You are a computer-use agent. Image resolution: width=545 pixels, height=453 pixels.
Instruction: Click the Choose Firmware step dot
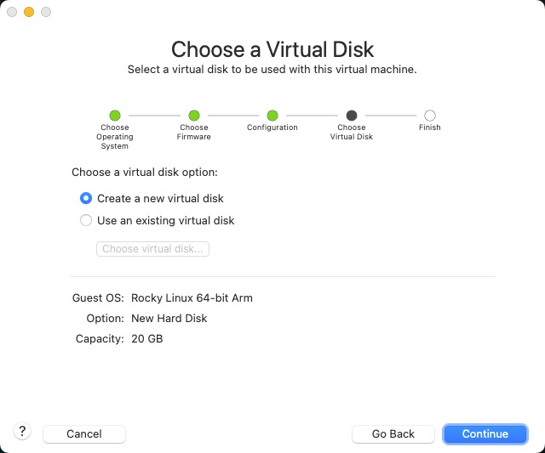[194, 116]
